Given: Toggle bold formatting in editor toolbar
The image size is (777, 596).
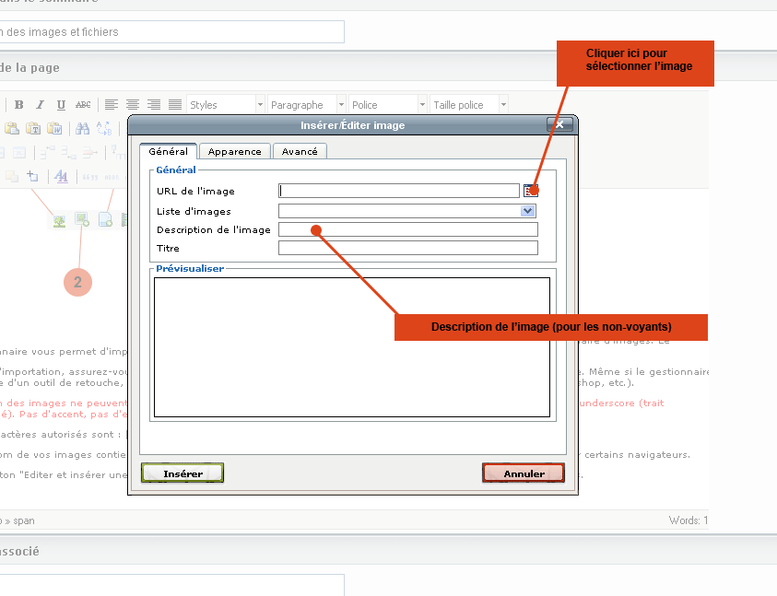Looking at the screenshot, I should pyautogui.click(x=18, y=105).
